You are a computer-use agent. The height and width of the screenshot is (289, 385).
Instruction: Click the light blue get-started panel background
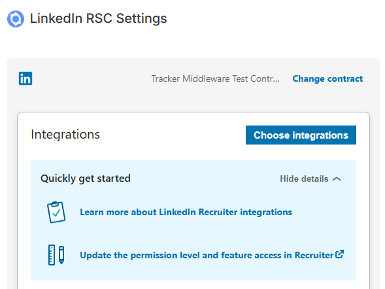coord(193,233)
